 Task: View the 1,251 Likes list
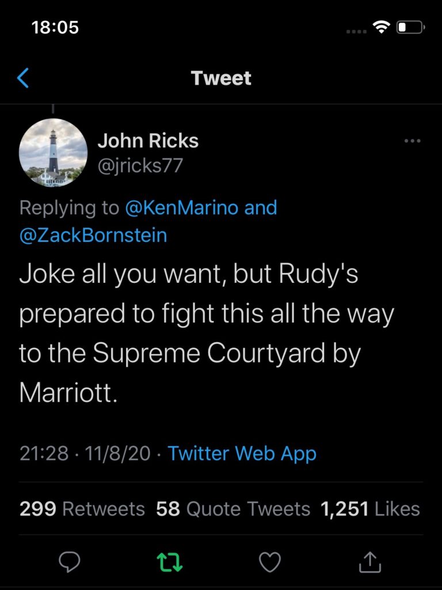[370, 509]
